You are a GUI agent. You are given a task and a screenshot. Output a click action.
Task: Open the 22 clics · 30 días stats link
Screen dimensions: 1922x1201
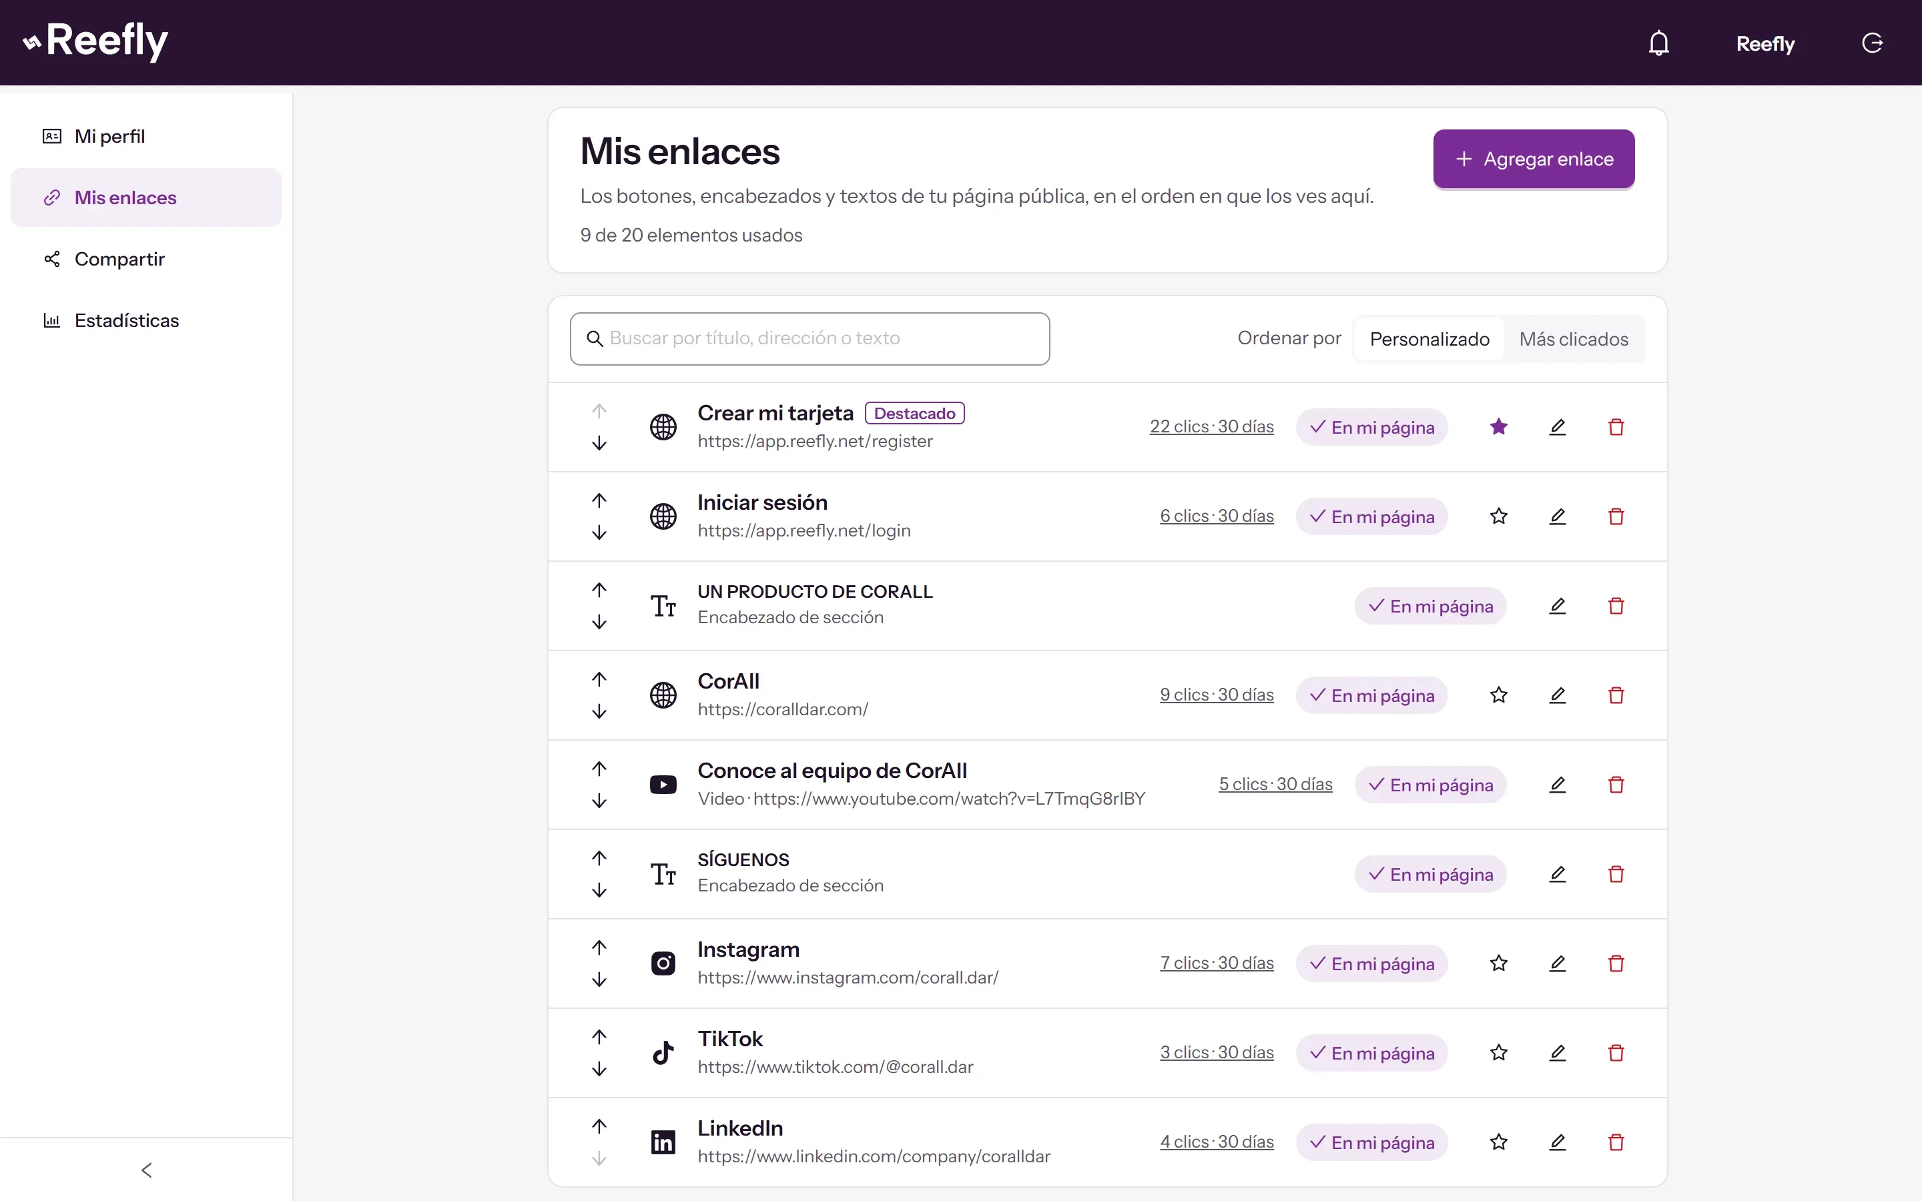1211,426
